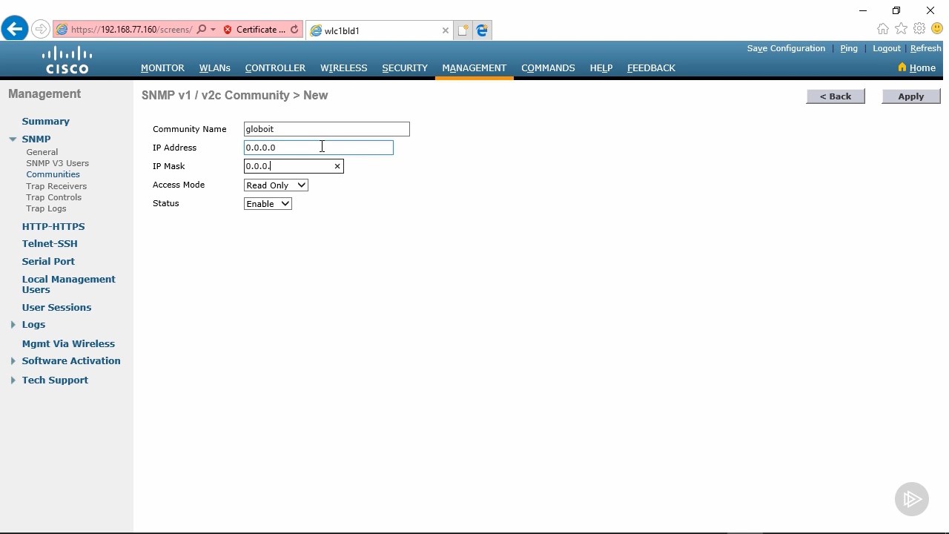Open Serial Port settings

pos(48,261)
